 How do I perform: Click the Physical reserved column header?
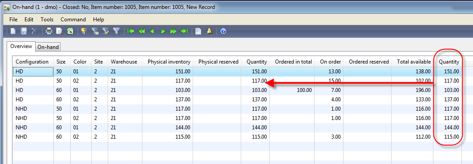(217, 62)
